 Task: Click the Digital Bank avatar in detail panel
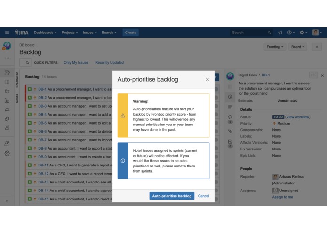coord(230,76)
